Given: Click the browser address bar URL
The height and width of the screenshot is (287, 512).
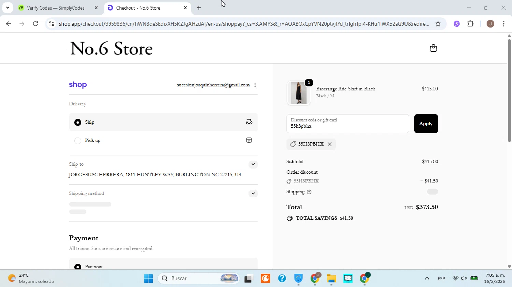Looking at the screenshot, I should pyautogui.click(x=244, y=24).
